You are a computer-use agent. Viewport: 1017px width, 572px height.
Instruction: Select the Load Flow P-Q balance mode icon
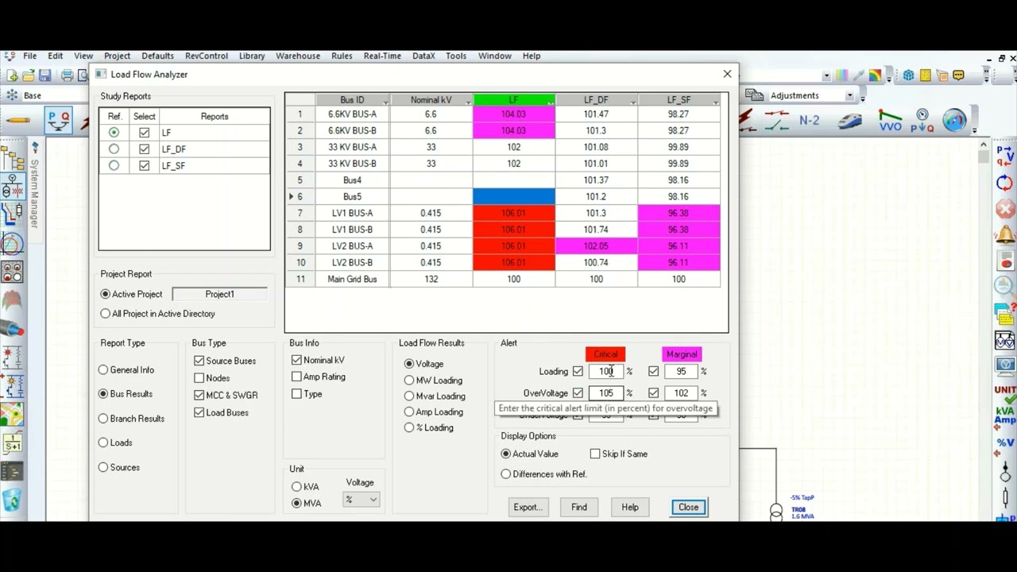[60, 120]
